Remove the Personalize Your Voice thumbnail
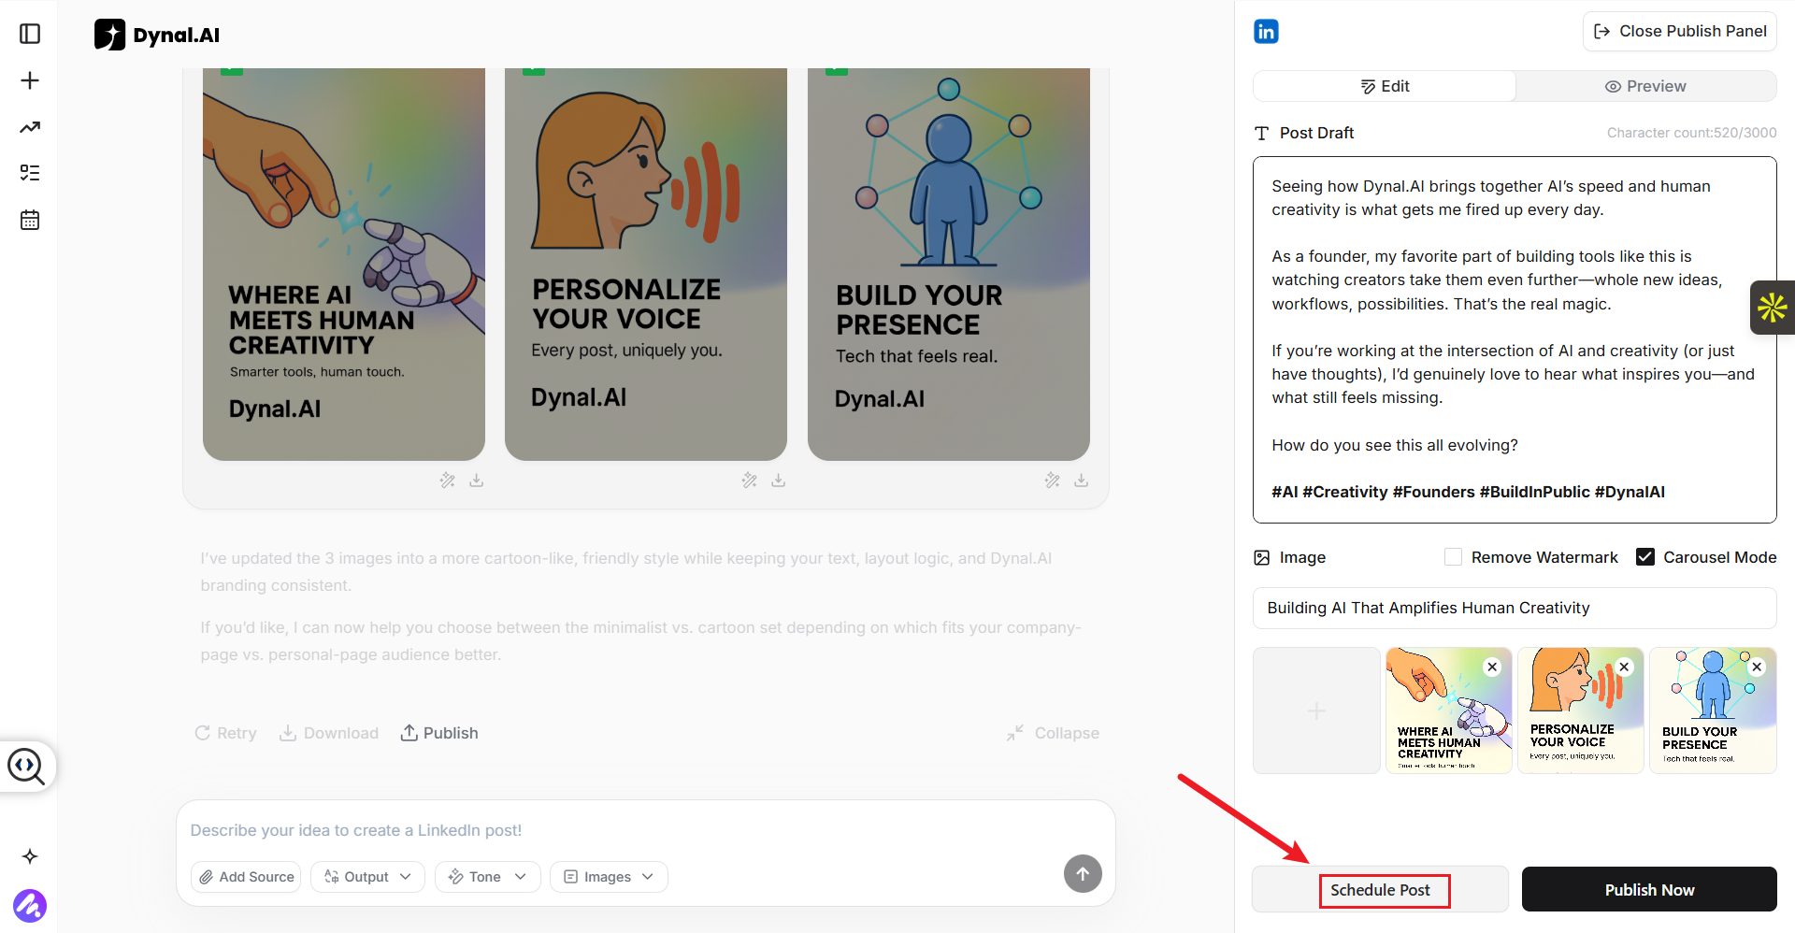Viewport: 1795px width, 933px height. [1625, 667]
